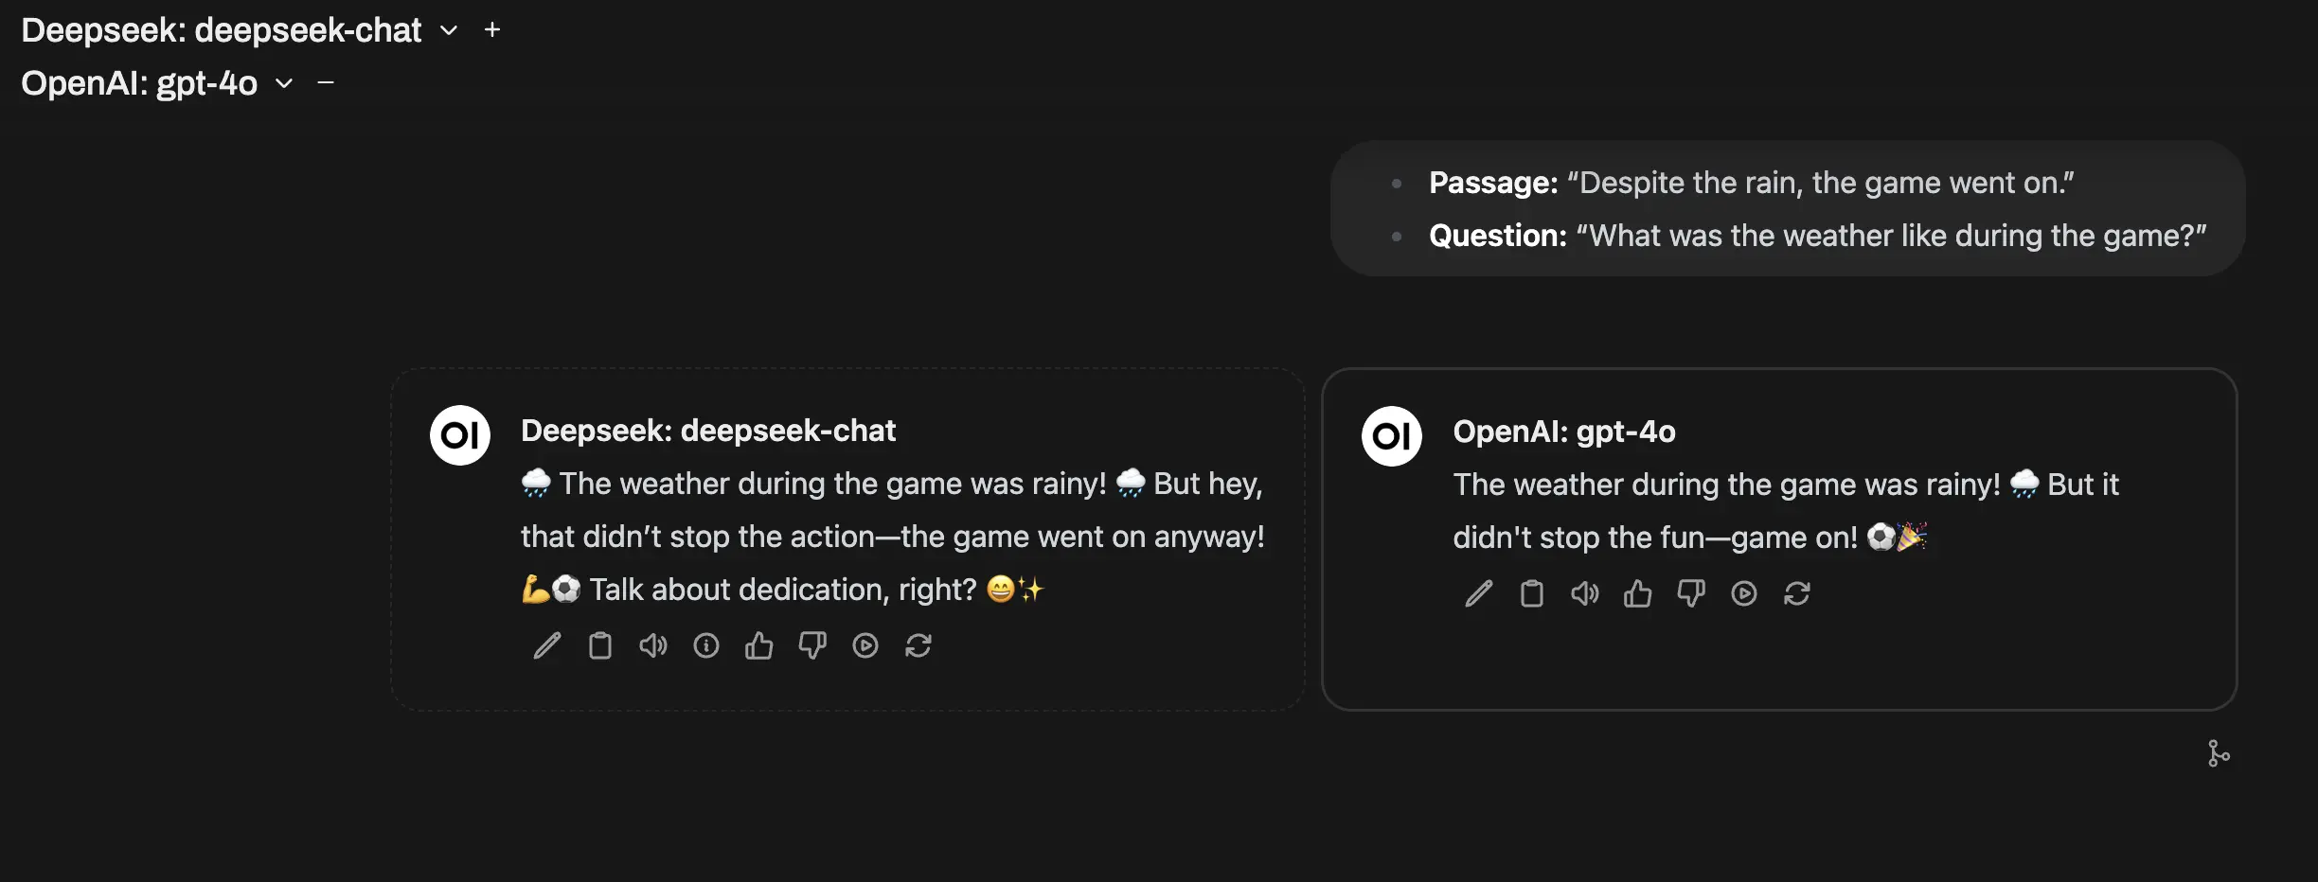This screenshot has width=2318, height=882.
Task: Give a thumbs up to the deepseek-chat response
Action: click(x=759, y=645)
